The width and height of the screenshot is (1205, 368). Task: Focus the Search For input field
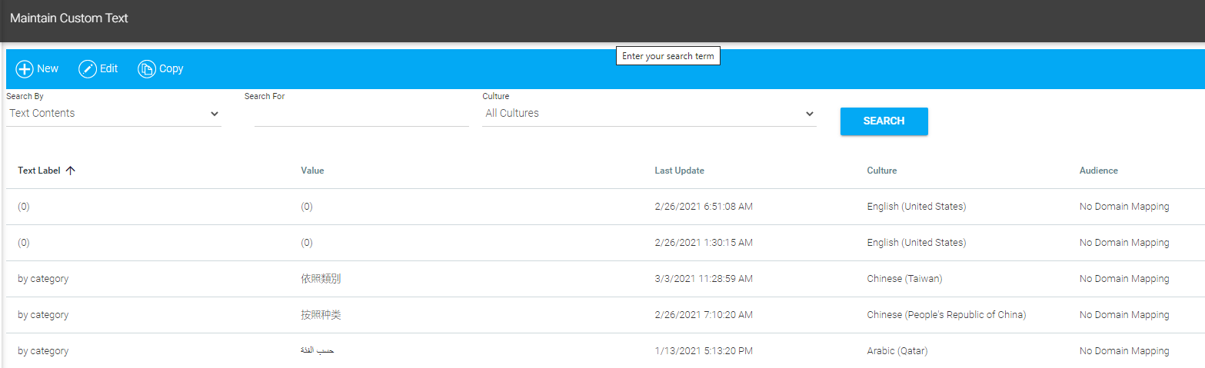pyautogui.click(x=361, y=114)
